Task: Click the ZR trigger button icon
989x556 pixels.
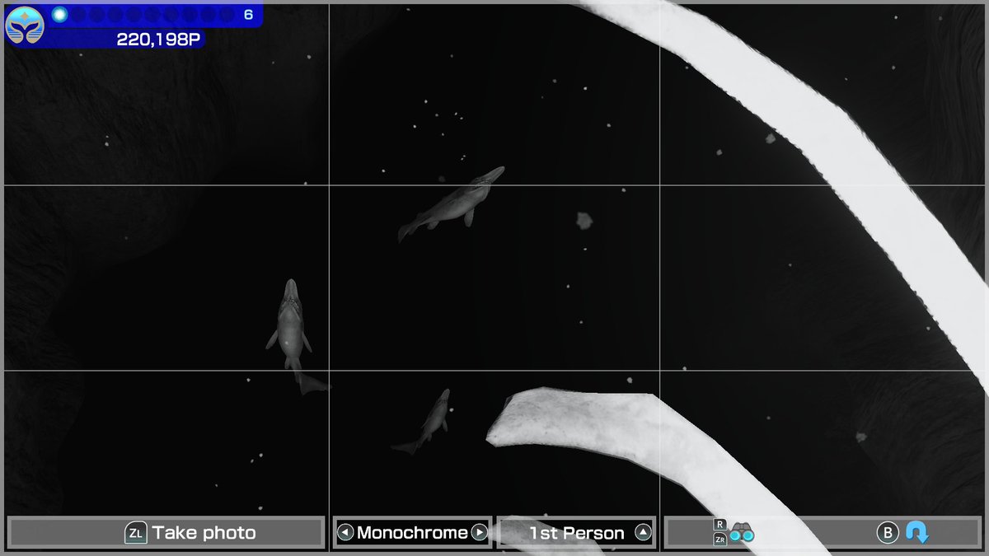Action: (720, 540)
